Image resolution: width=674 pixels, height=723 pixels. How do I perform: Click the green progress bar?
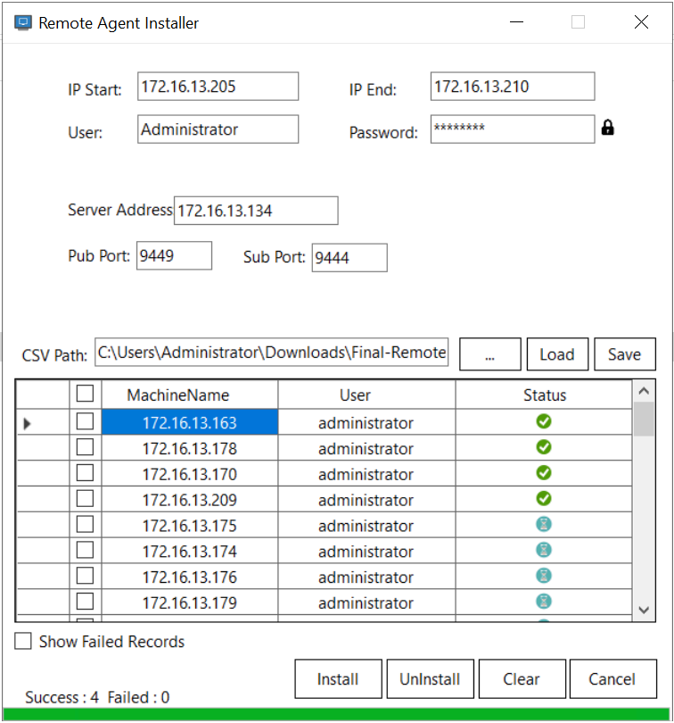tap(336, 714)
